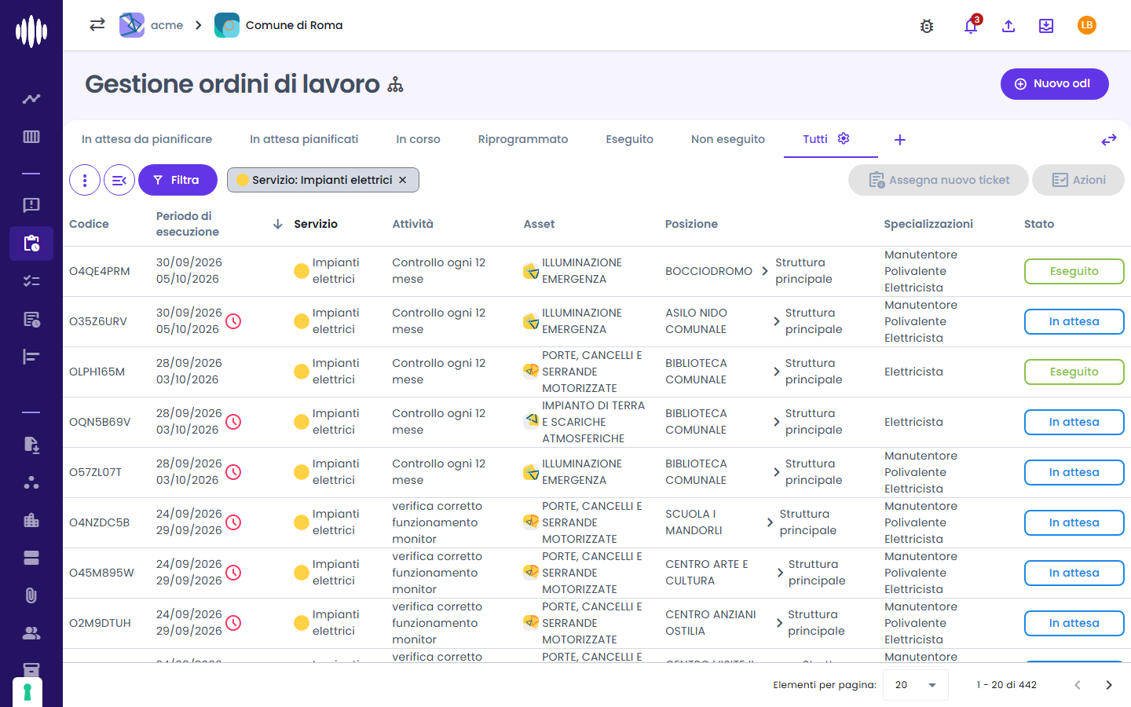The height and width of the screenshot is (707, 1131).
Task: Open the work orders clipboard icon in sidebar
Action: tap(31, 244)
